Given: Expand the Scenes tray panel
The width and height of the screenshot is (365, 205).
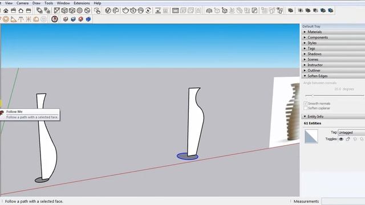Looking at the screenshot, I should 333,59.
